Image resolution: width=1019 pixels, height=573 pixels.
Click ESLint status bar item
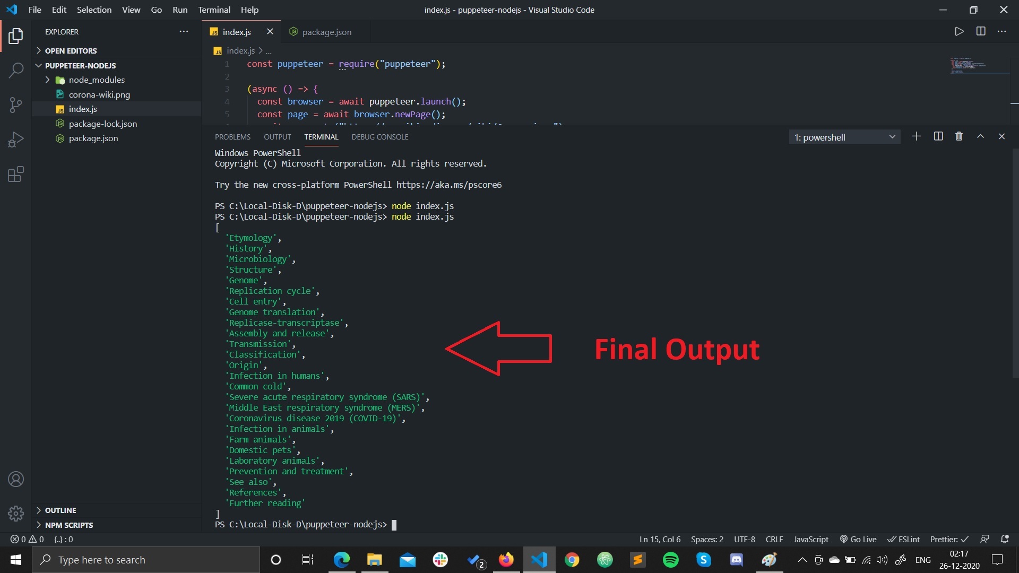[x=904, y=539]
